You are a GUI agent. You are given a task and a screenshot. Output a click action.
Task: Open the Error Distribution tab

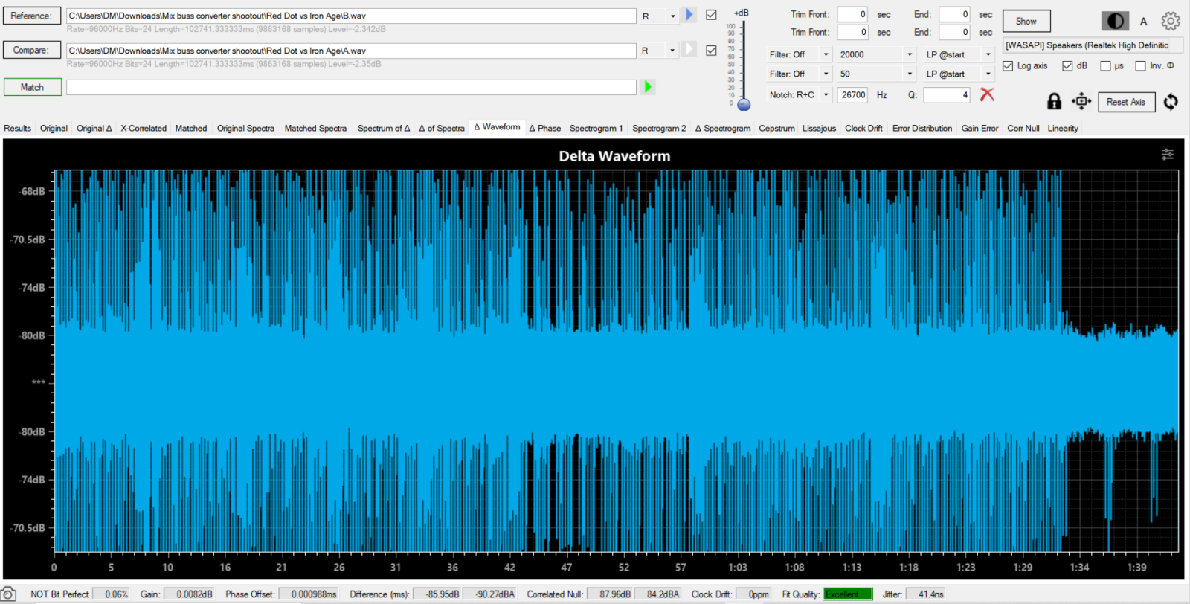[x=922, y=128]
